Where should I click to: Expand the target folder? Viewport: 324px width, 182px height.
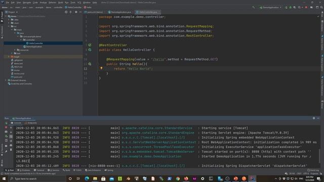(x=9, y=57)
